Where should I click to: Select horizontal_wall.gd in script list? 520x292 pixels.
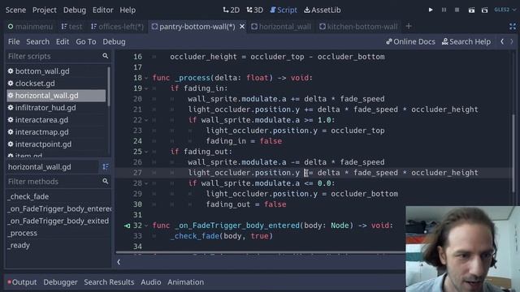click(x=56, y=96)
